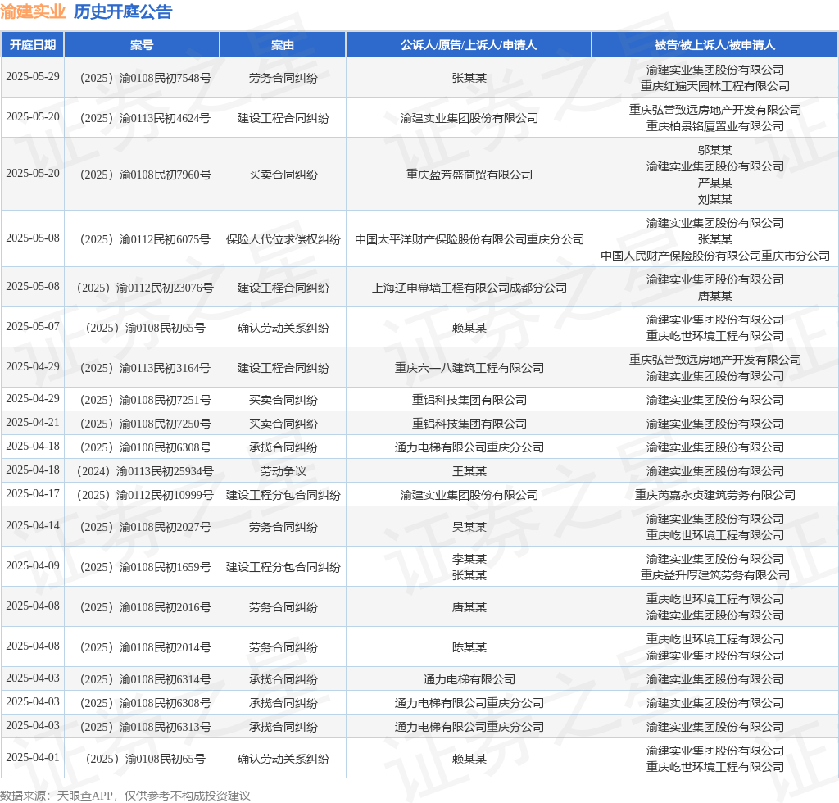Click date cell 2025-04-14
Screen dimensions: 839x803
[x=33, y=526]
